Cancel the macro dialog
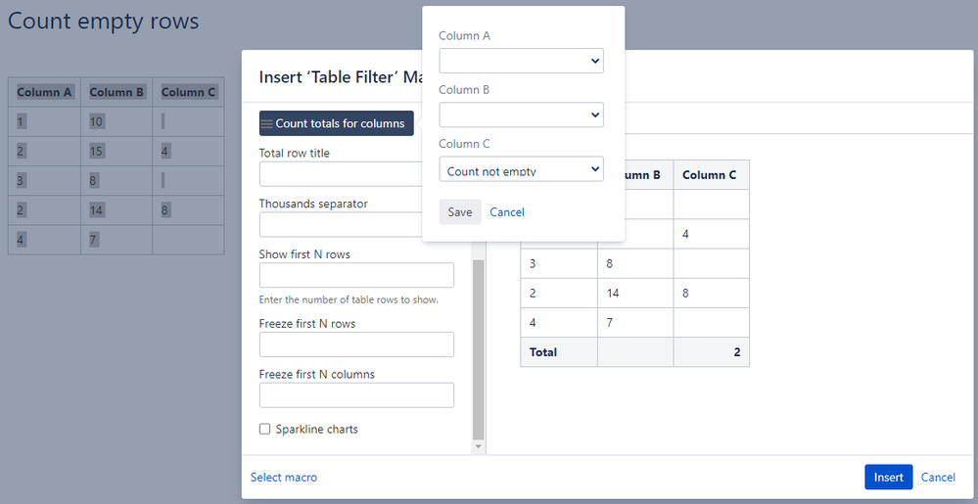This screenshot has height=504, width=978. [x=938, y=478]
